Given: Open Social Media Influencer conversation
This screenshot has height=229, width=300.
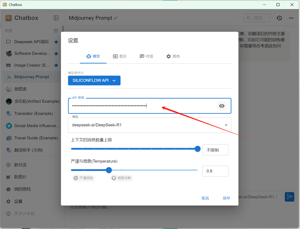Looking at the screenshot, I should point(32,126).
